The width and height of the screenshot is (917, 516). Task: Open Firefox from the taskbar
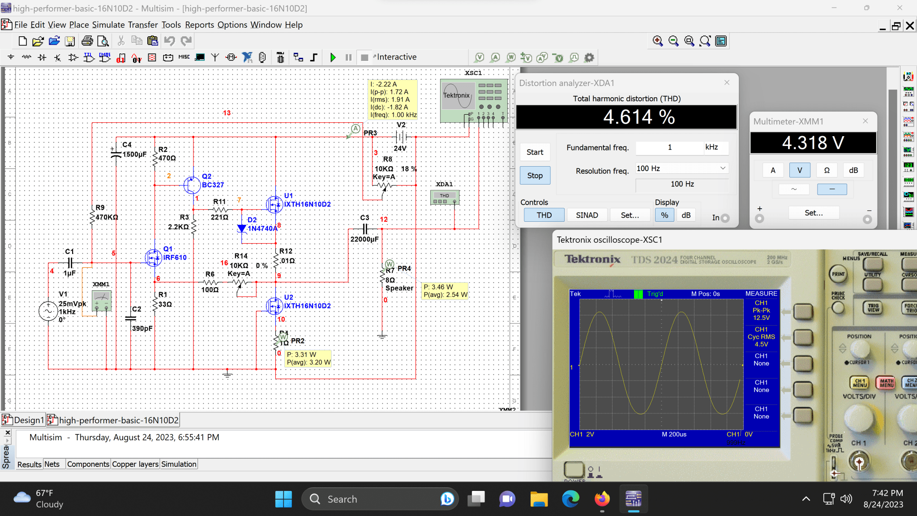click(x=602, y=499)
